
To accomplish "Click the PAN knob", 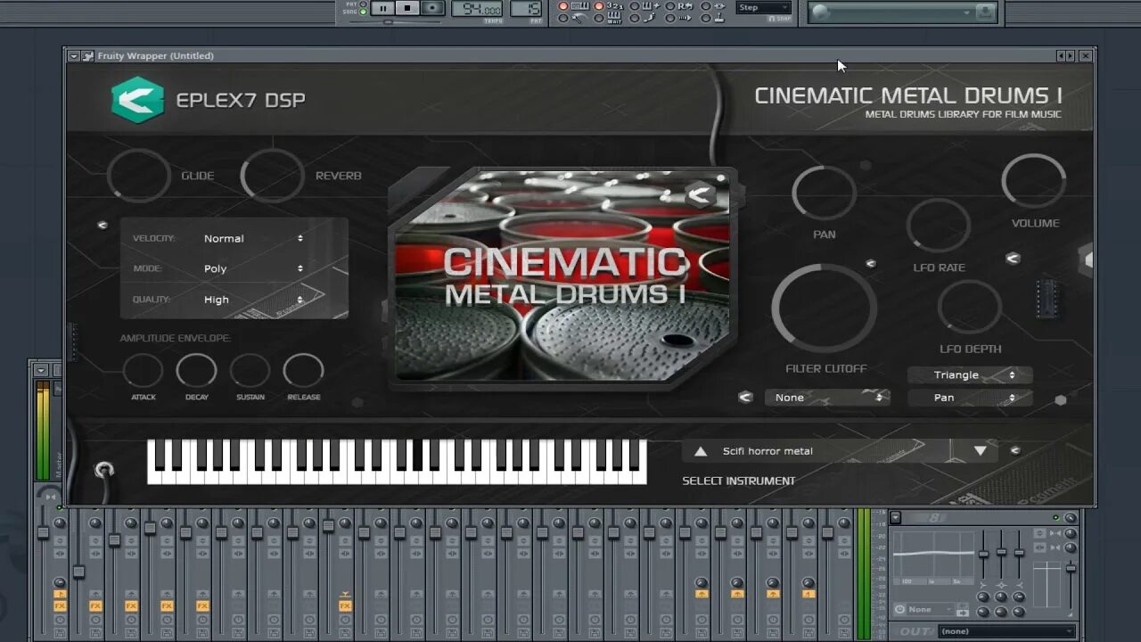I will (x=824, y=193).
